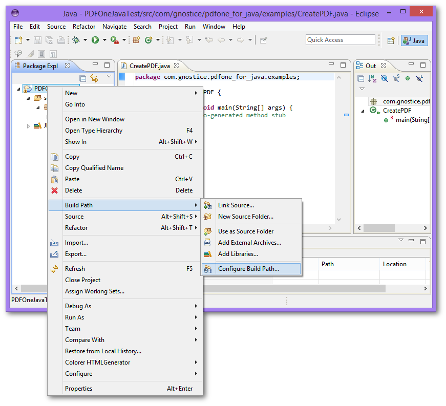Toggle Hide Static Members in Outline toolbar

[x=396, y=78]
